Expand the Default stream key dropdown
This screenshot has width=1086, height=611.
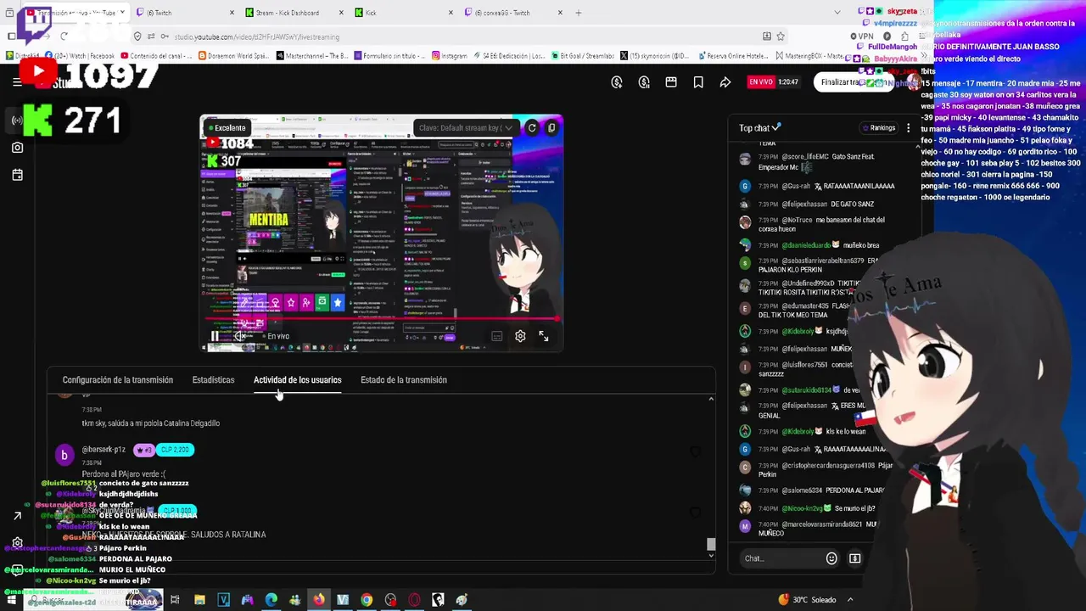click(x=465, y=128)
